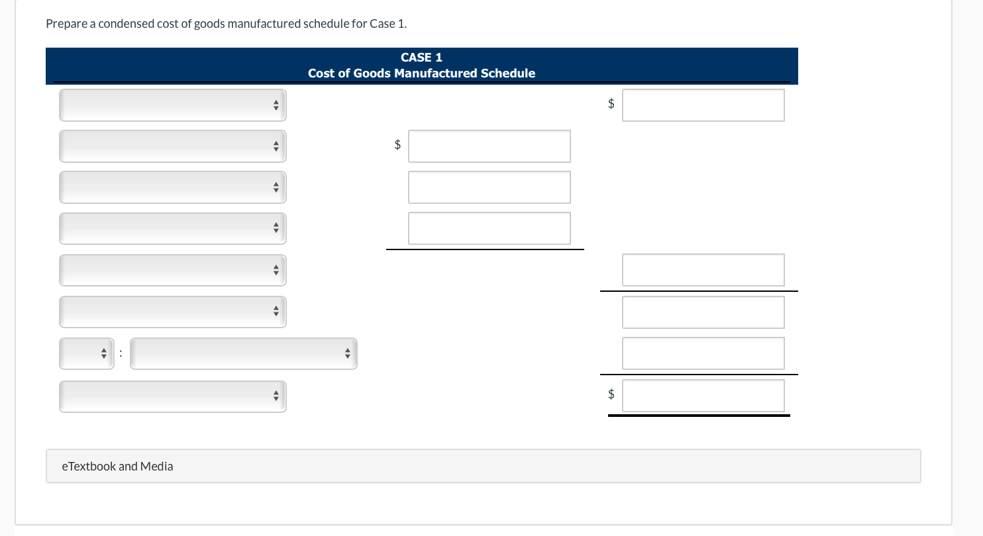Open the sixth schedule line dropdown
983x536 pixels.
172,311
